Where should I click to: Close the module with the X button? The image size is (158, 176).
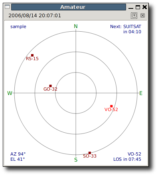click(142, 16)
